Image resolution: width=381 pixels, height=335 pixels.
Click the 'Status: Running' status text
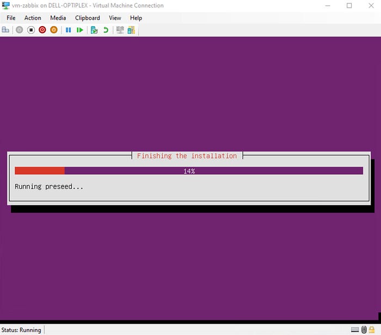pyautogui.click(x=21, y=330)
